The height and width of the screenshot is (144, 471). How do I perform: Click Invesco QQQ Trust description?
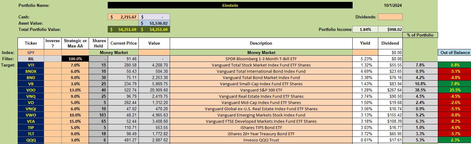click(261, 140)
